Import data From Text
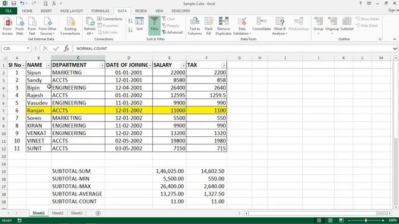The width and height of the screenshot is (399, 224). (32, 26)
